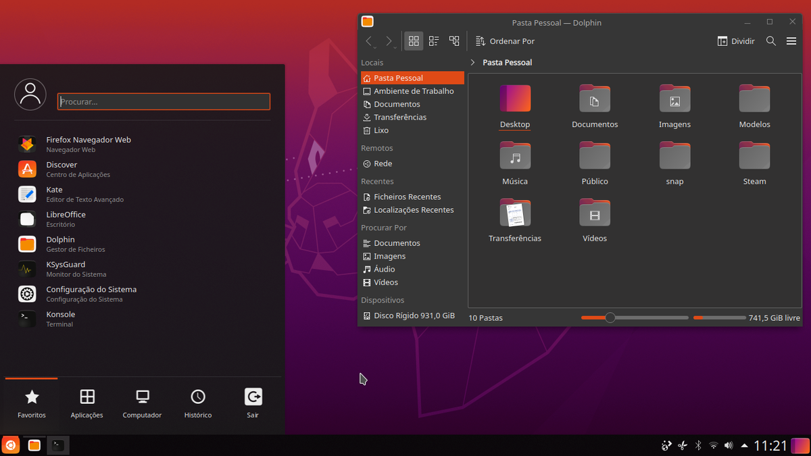Open KSysGuard system monitor
811x456 pixels.
coord(59,269)
